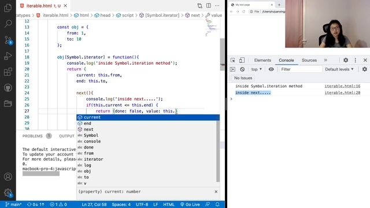Open console settings gear

[x=365, y=69]
